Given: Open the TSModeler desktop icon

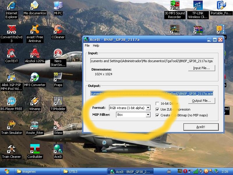Looking at the screenshot, I should [x=58, y=102].
